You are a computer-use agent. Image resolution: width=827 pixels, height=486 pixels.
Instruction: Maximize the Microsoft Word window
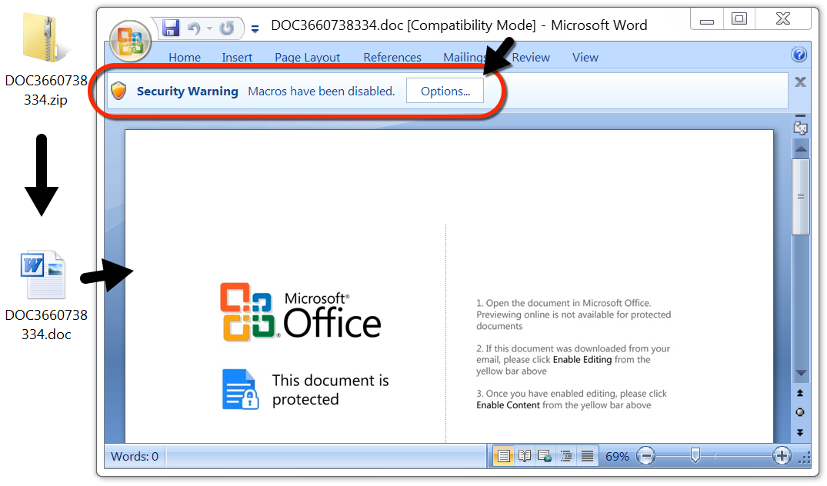coord(739,19)
